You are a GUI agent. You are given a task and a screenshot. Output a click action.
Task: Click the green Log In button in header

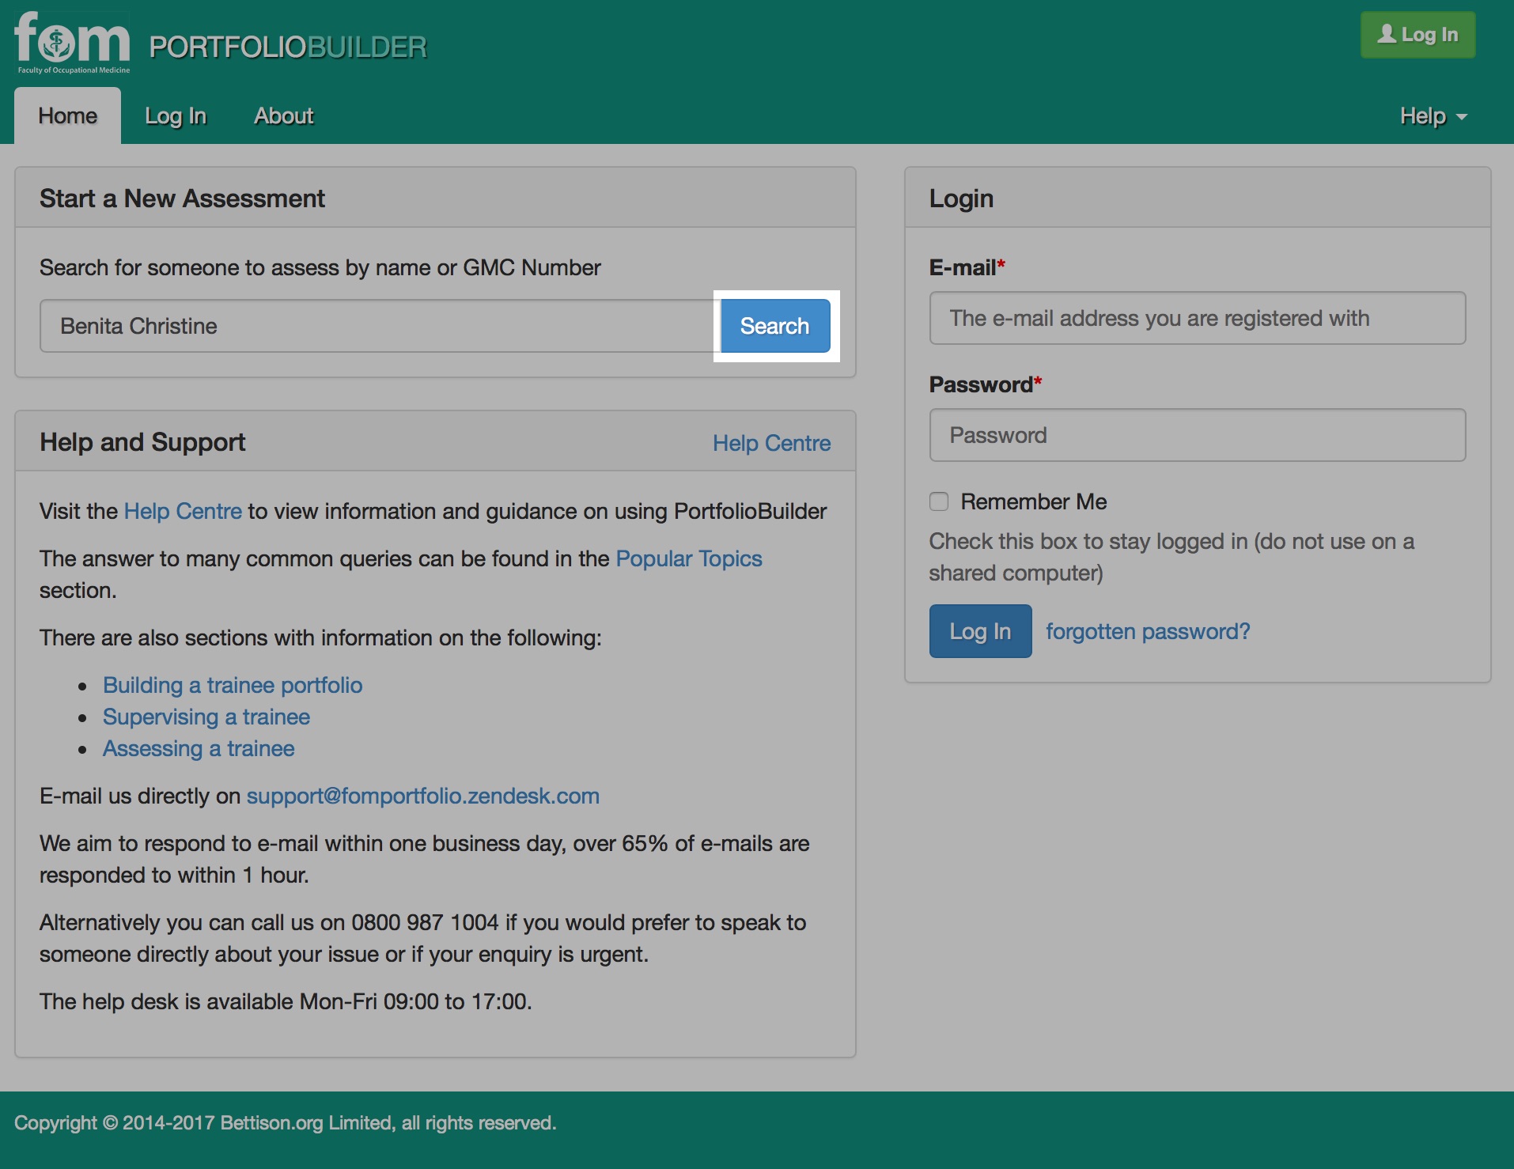pos(1417,35)
